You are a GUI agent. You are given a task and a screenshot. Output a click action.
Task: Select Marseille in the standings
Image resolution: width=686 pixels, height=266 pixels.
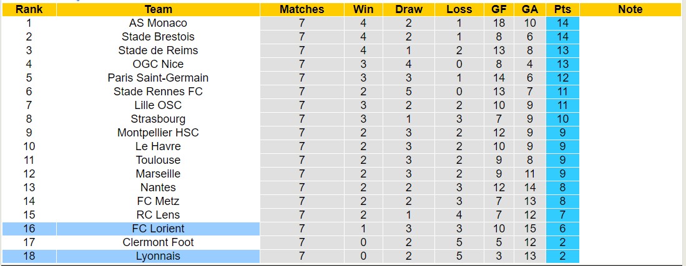click(158, 174)
